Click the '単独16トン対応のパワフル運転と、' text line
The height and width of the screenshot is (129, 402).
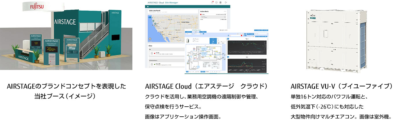(329, 97)
